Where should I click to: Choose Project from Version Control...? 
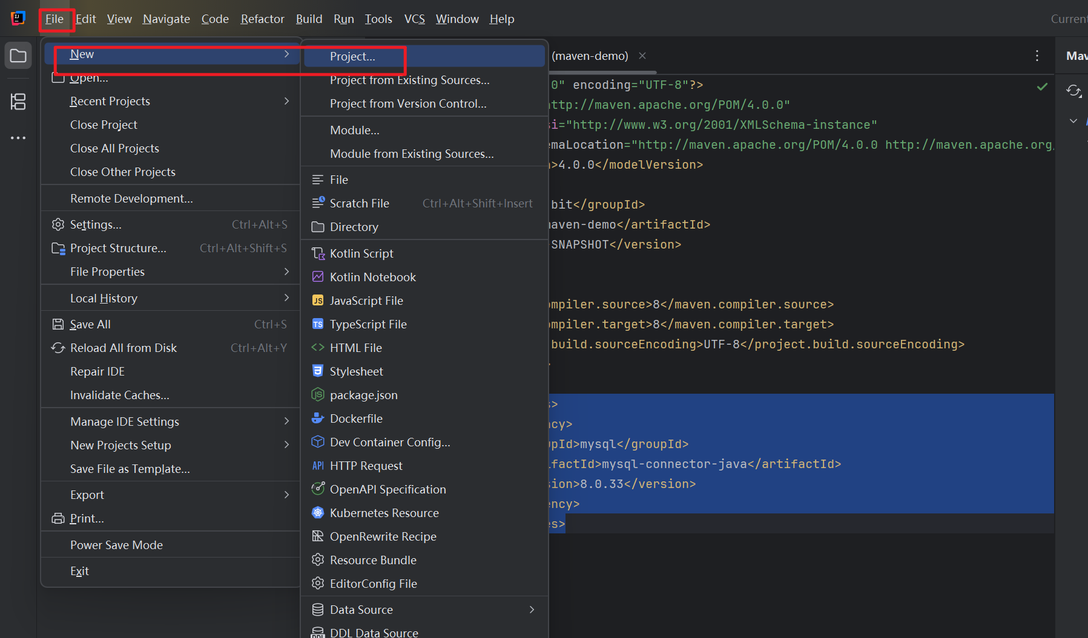(424, 103)
